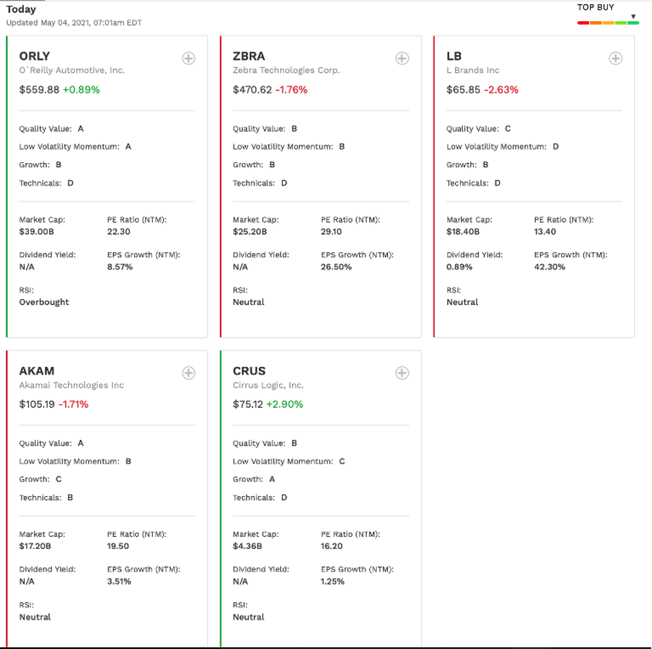This screenshot has height=649, width=652.
Task: Select AKAM price $105.19
Action: coord(37,404)
